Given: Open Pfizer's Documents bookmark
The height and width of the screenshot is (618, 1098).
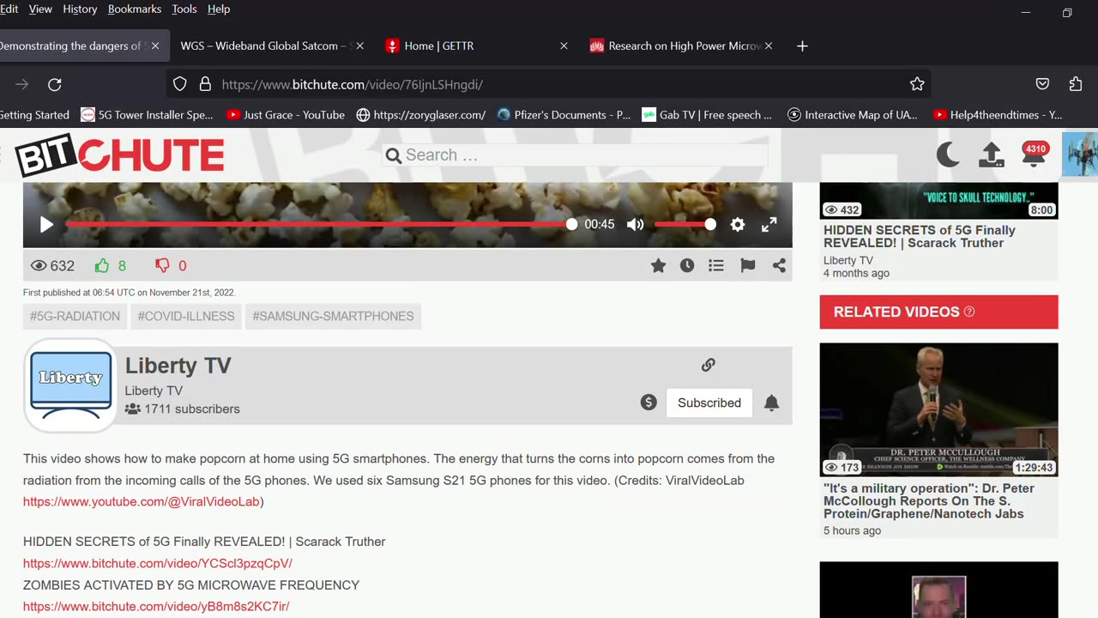Looking at the screenshot, I should (x=564, y=115).
